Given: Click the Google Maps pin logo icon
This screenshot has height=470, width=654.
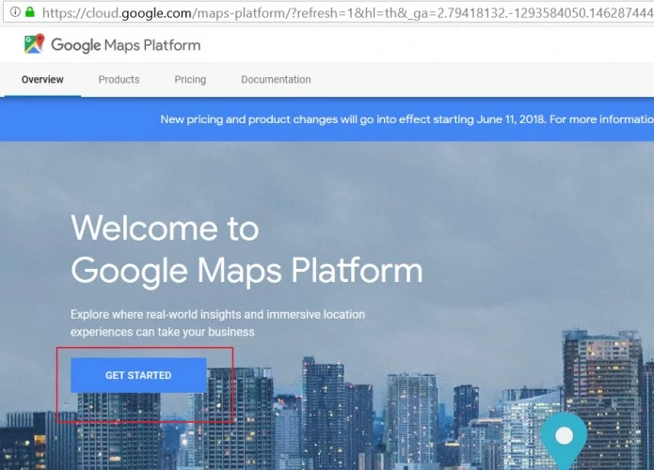Looking at the screenshot, I should pyautogui.click(x=34, y=44).
